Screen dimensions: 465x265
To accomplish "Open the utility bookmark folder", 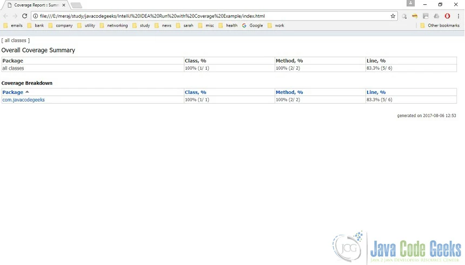I will (87, 25).
